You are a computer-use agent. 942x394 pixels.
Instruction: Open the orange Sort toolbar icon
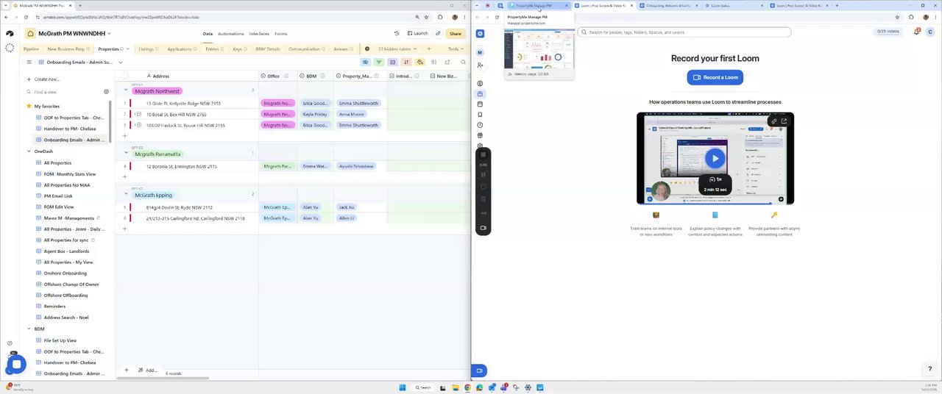[x=406, y=62]
